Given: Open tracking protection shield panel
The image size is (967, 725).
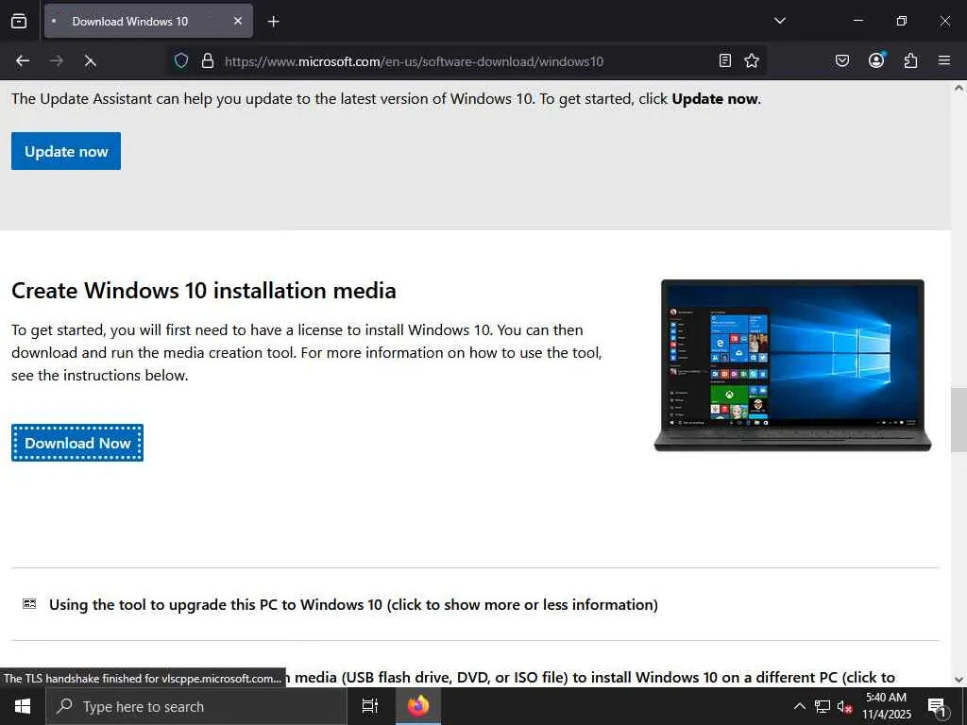Looking at the screenshot, I should [x=180, y=61].
